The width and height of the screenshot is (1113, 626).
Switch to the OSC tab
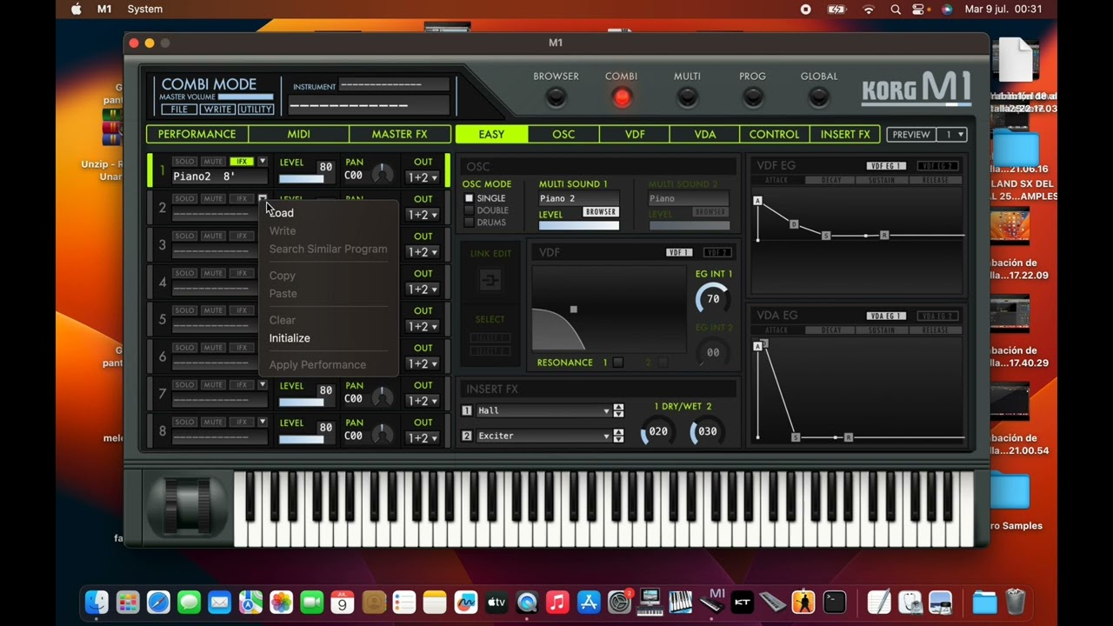tap(563, 134)
